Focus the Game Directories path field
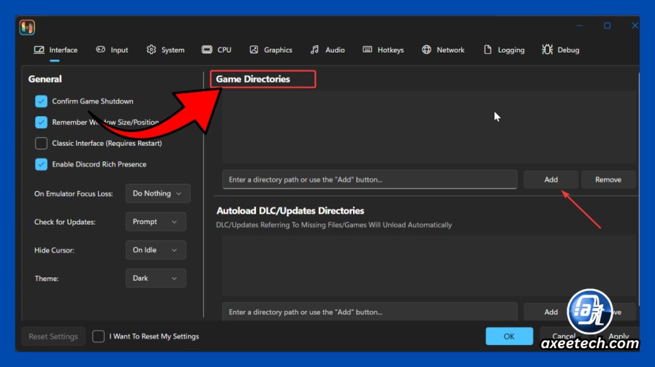The width and height of the screenshot is (655, 367). pyautogui.click(x=370, y=179)
